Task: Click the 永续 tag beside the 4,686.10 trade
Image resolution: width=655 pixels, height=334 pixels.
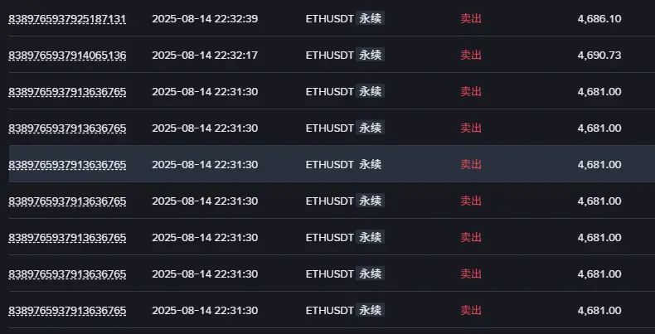Action: 370,18
